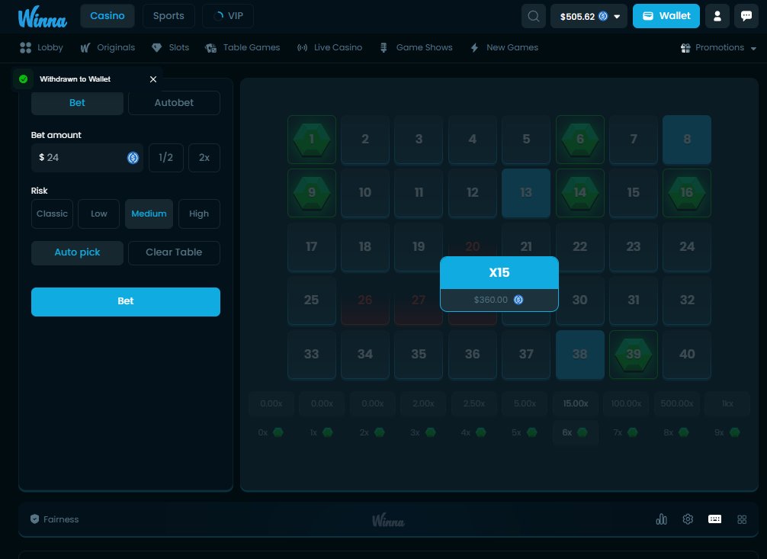Screen dimensions: 767x559
Task: Double the bet with 2x button
Action: (x=204, y=158)
